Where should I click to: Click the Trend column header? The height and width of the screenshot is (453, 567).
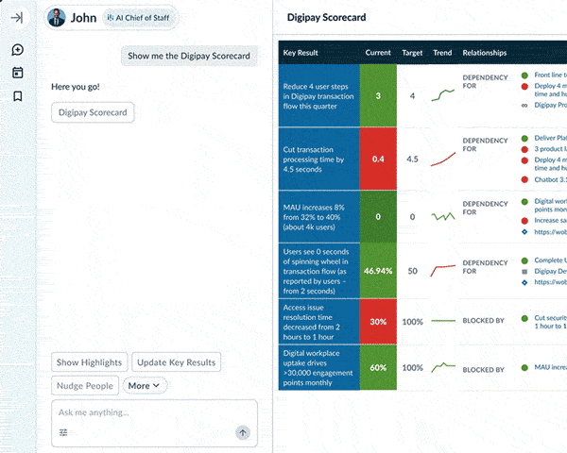(442, 53)
